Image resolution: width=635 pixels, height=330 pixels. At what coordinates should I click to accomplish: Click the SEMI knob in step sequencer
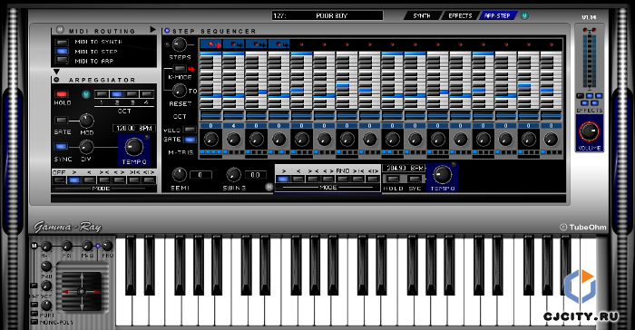coord(180,174)
